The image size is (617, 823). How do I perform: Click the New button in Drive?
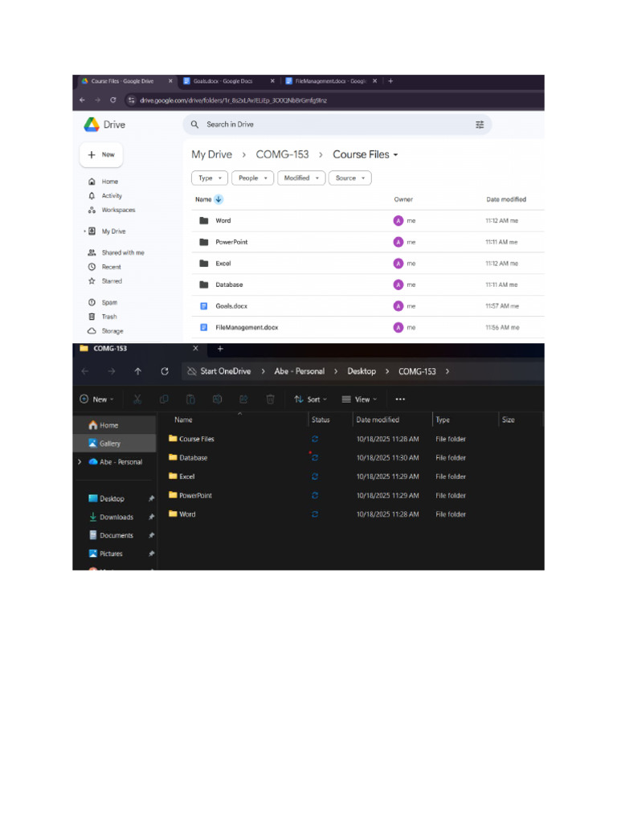pos(101,155)
